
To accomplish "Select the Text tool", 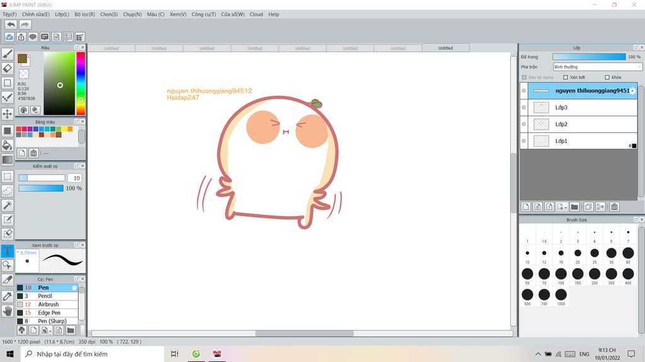I will [8, 251].
